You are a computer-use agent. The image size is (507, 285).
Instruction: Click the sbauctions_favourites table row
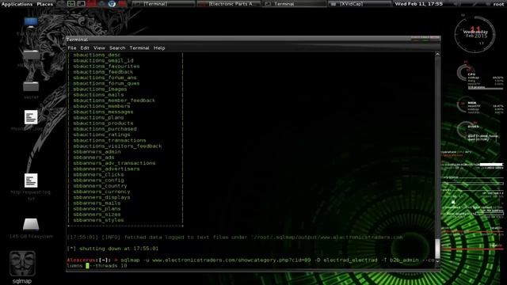click(106, 66)
